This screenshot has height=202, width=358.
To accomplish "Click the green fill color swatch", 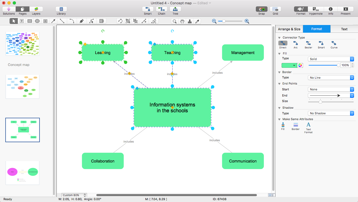I will click(x=289, y=65).
